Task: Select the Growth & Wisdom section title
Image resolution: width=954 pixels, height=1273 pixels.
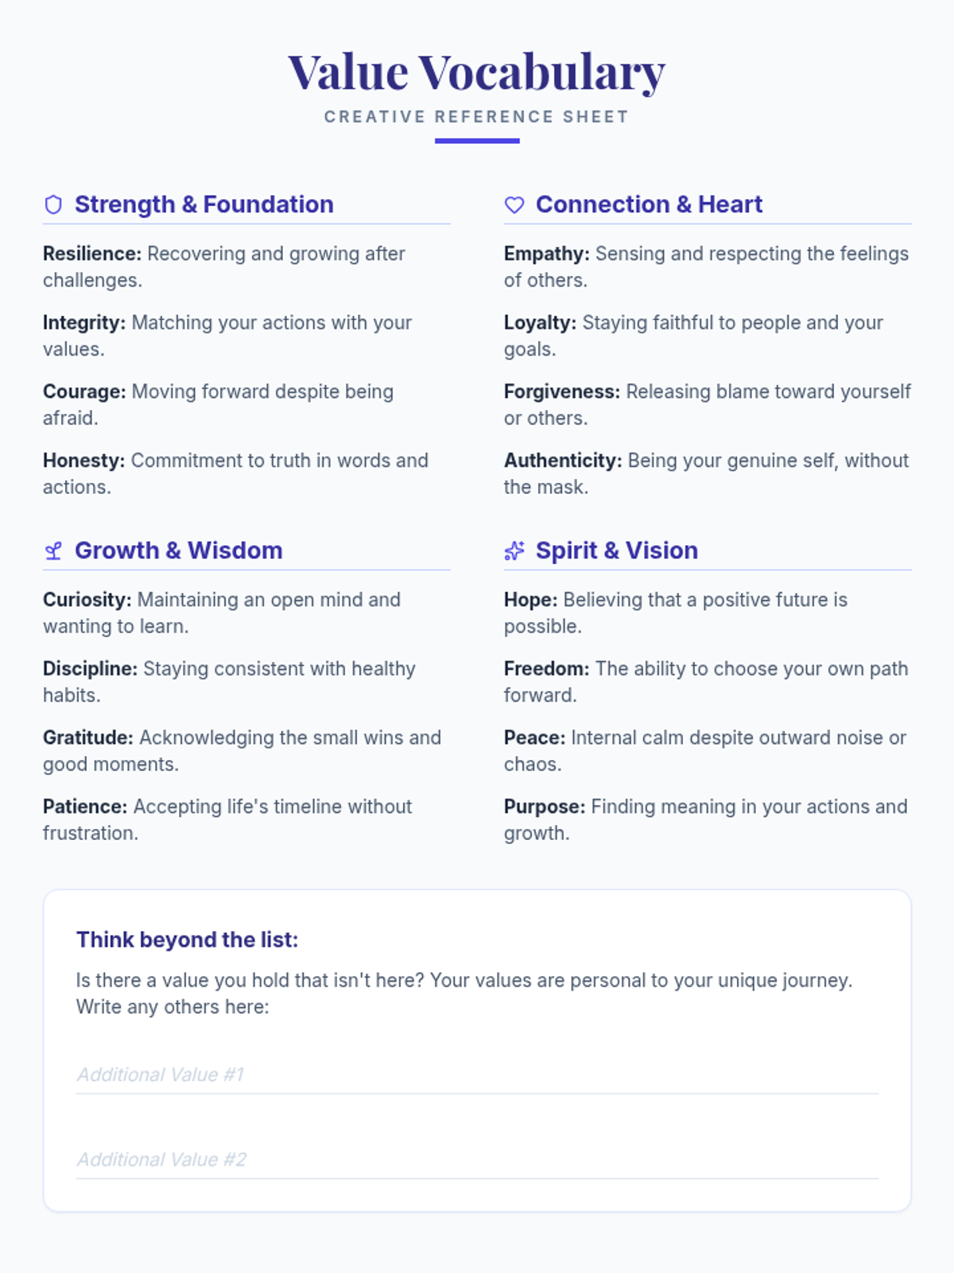Action: 178,551
